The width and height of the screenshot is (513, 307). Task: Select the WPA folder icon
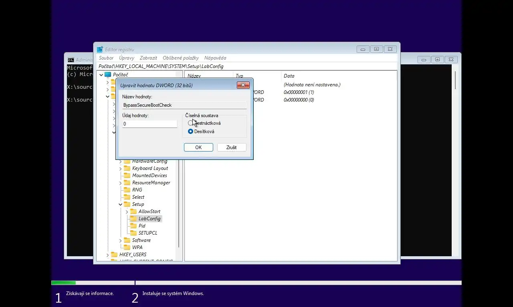(127, 247)
